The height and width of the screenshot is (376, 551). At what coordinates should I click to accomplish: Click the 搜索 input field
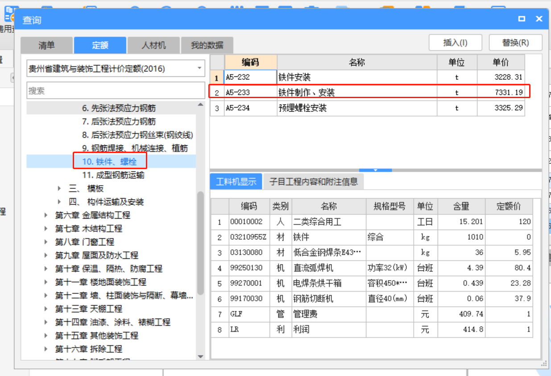116,91
